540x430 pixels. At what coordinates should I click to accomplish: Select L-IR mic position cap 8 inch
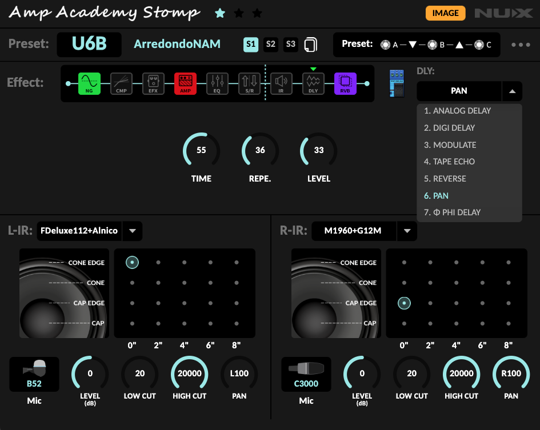237,324
